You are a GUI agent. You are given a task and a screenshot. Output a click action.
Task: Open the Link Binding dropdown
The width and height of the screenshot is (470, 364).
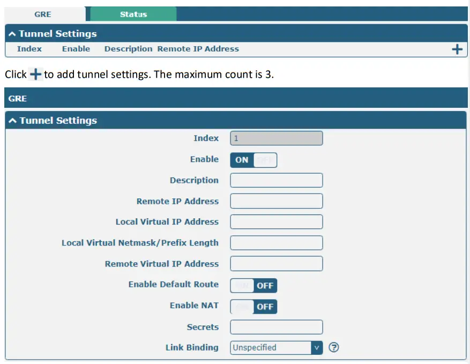tap(277, 347)
